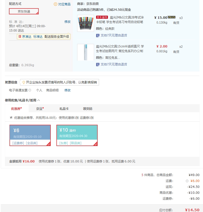Select the 京东快递 delivery option
This screenshot has width=203, height=212.
coord(24,11)
